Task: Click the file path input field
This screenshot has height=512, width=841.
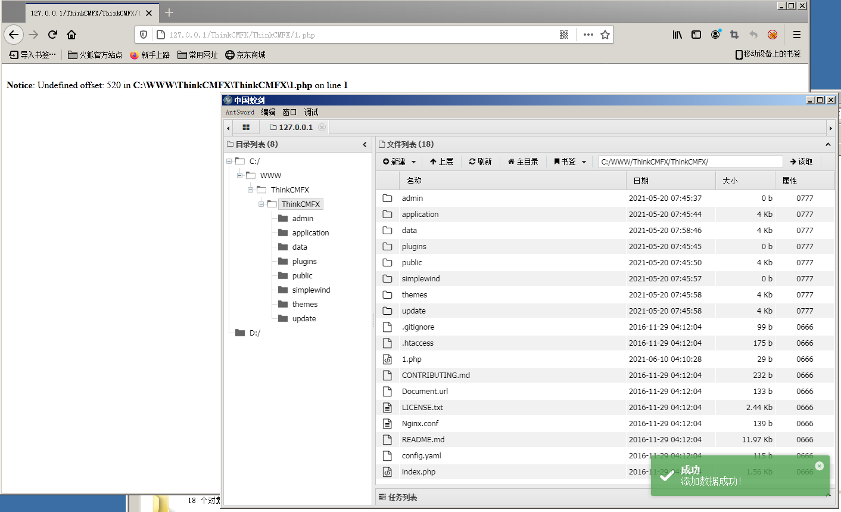Action: pos(690,162)
